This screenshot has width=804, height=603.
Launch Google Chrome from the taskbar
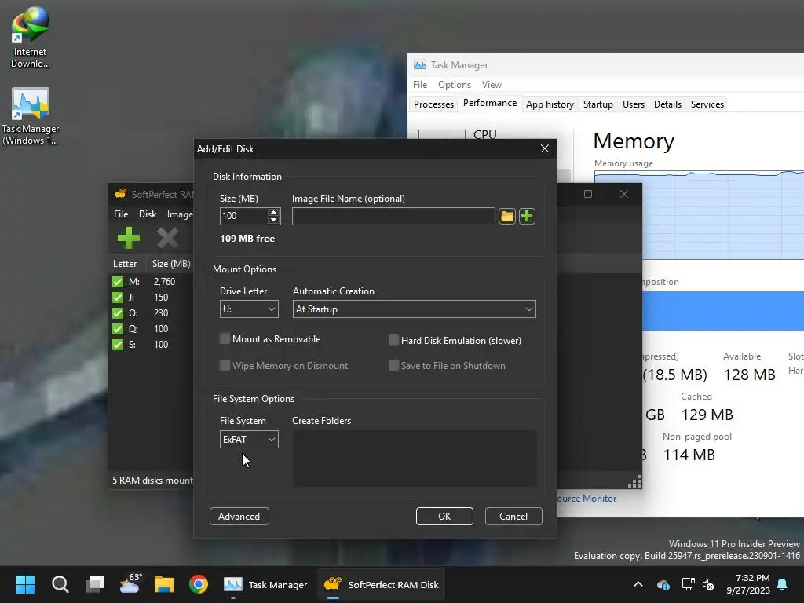coord(199,584)
